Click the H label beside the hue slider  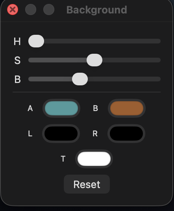click(x=17, y=41)
